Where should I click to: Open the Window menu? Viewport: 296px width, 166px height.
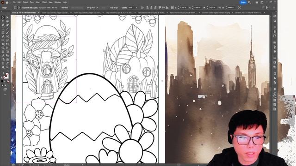pos(57,2)
